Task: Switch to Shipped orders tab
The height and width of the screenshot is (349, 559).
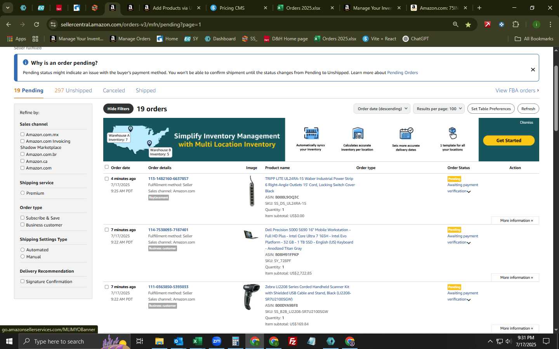Action: pos(146,90)
